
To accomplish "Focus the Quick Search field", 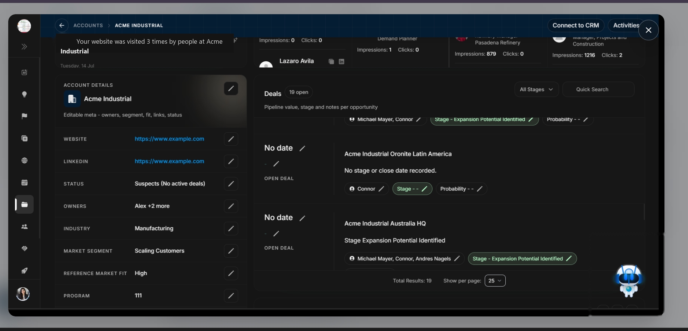I will [x=598, y=90].
